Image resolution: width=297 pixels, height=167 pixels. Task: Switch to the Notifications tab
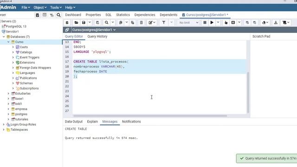[x=131, y=122]
